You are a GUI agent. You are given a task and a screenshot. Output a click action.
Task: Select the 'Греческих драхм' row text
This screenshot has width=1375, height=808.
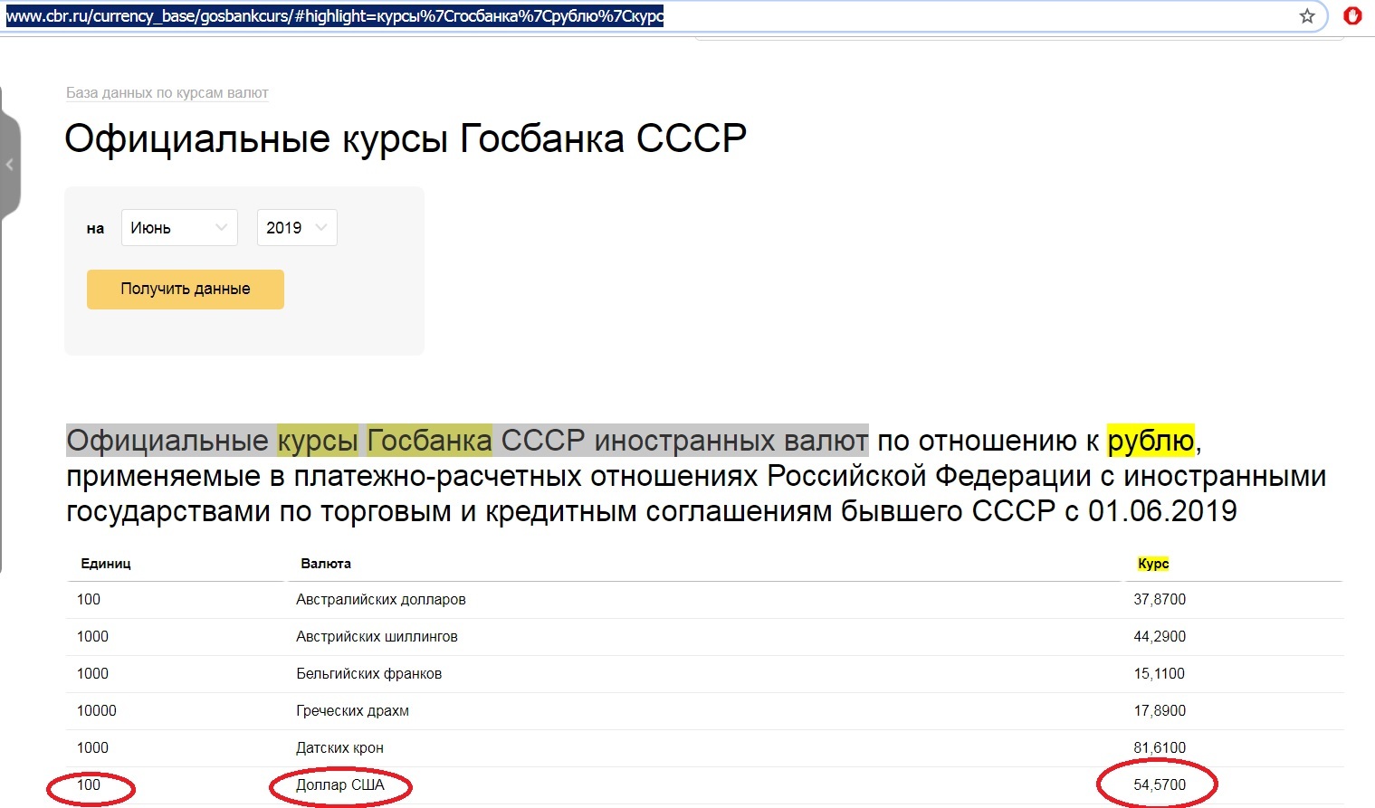352,711
